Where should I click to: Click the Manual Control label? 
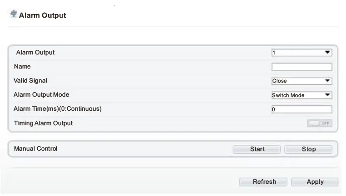coord(35,149)
